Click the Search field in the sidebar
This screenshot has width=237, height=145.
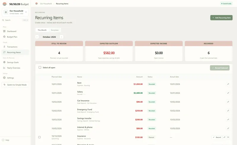click(15, 20)
